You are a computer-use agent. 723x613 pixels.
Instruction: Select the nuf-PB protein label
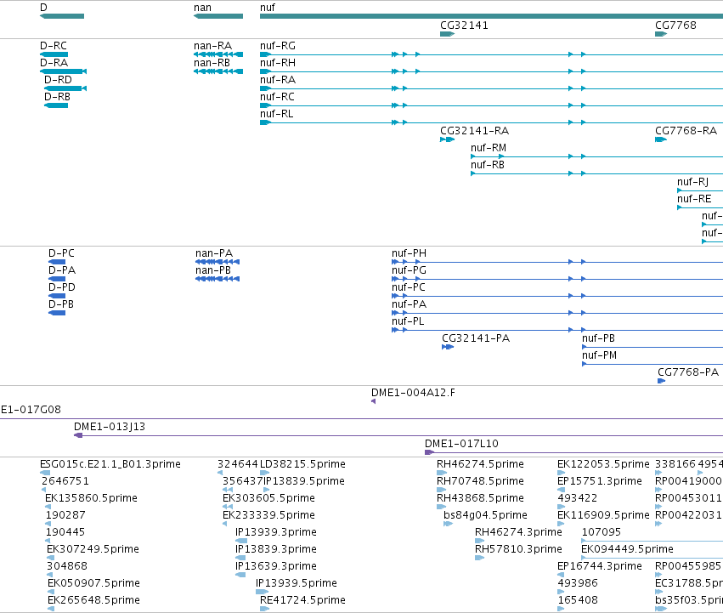point(598,338)
